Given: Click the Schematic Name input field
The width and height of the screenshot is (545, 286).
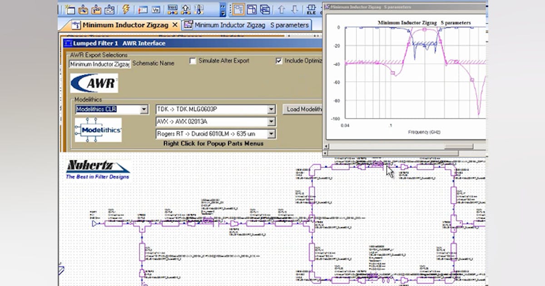Looking at the screenshot, I should pos(99,64).
